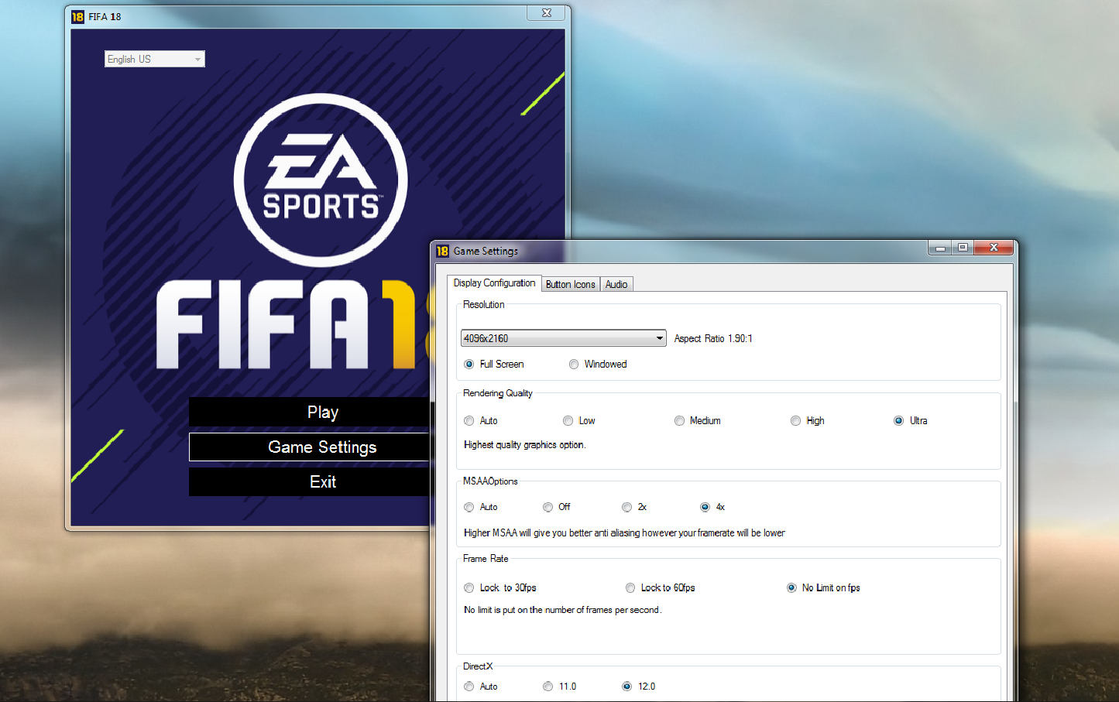The height and width of the screenshot is (702, 1119).
Task: Select 4x MSAA option
Action: [x=705, y=507]
